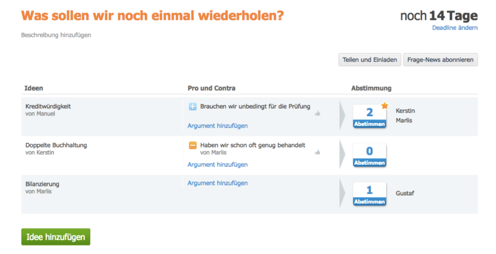Add argument to Doppelte Buchhaltung idea
Screen dimensions: 496x254
[x=218, y=165]
